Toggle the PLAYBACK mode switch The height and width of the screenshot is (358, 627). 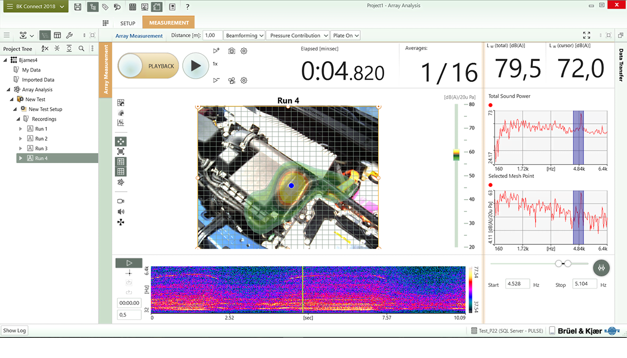(x=148, y=66)
